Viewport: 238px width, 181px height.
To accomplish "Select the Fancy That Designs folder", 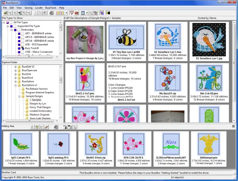I will [x=40, y=107].
